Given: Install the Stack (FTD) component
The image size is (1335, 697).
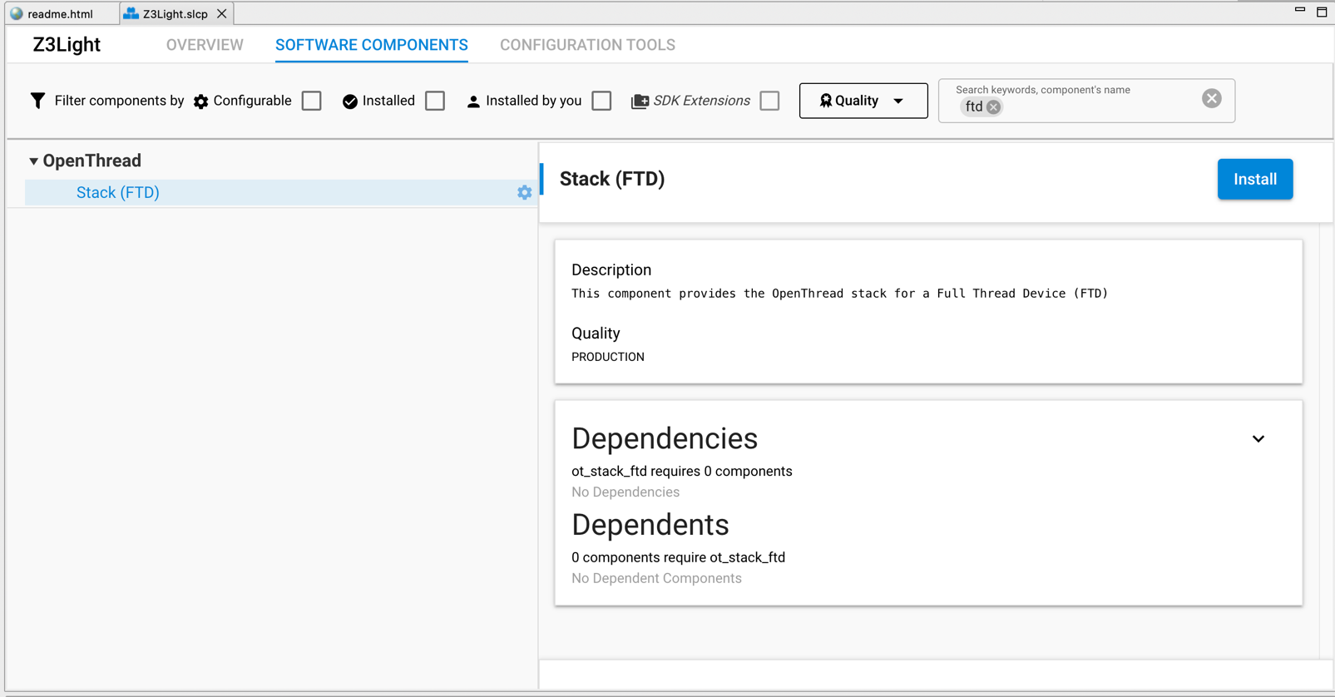Looking at the screenshot, I should pos(1254,179).
